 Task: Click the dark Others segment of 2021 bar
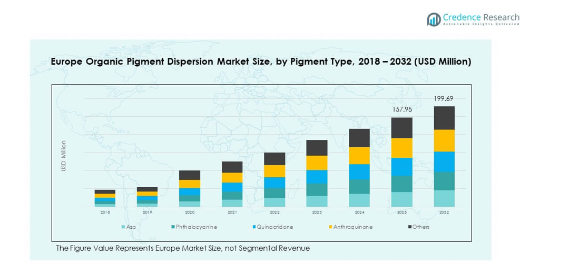tap(232, 167)
